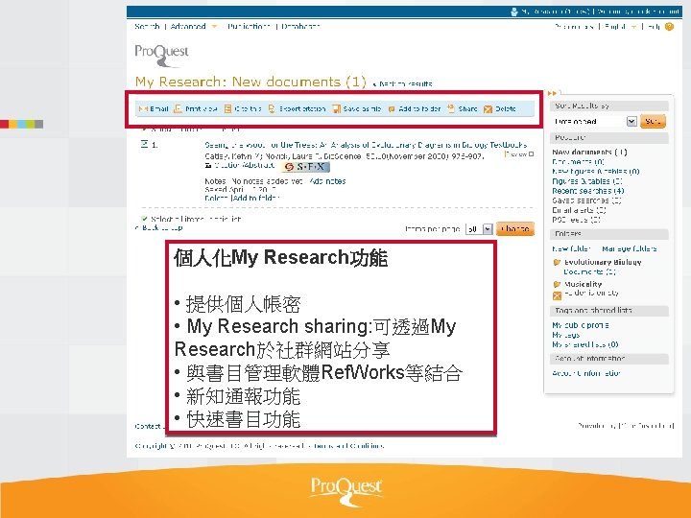Viewport: 691px width, 518px height.
Task: Open New figures & tables (0)
Action: (x=595, y=172)
